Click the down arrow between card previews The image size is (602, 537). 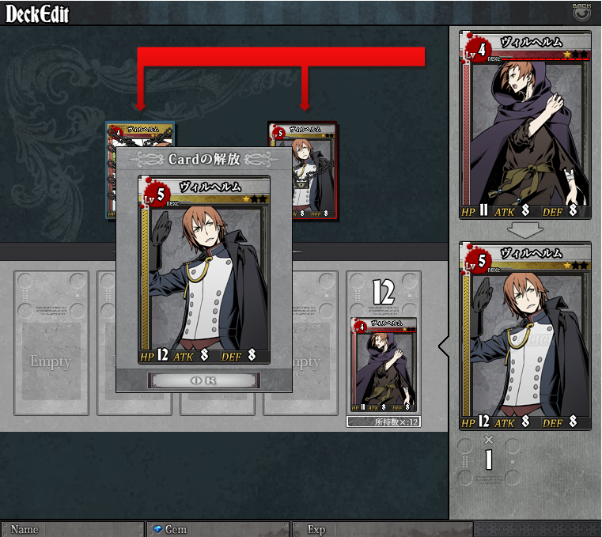coord(524,230)
